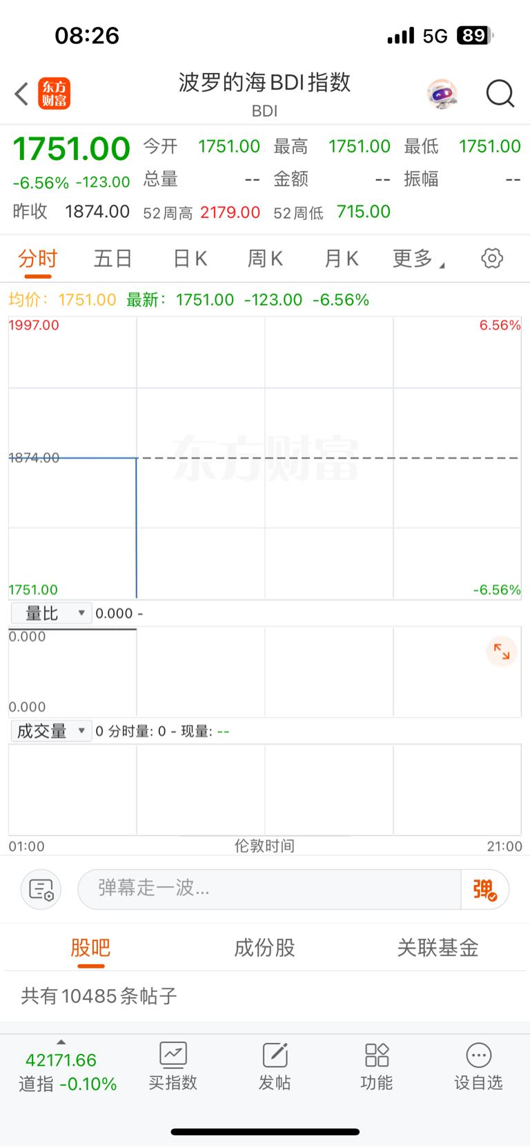This screenshot has width=530, height=1147.
Task: Open the danmaku list settings icon
Action: (x=41, y=890)
